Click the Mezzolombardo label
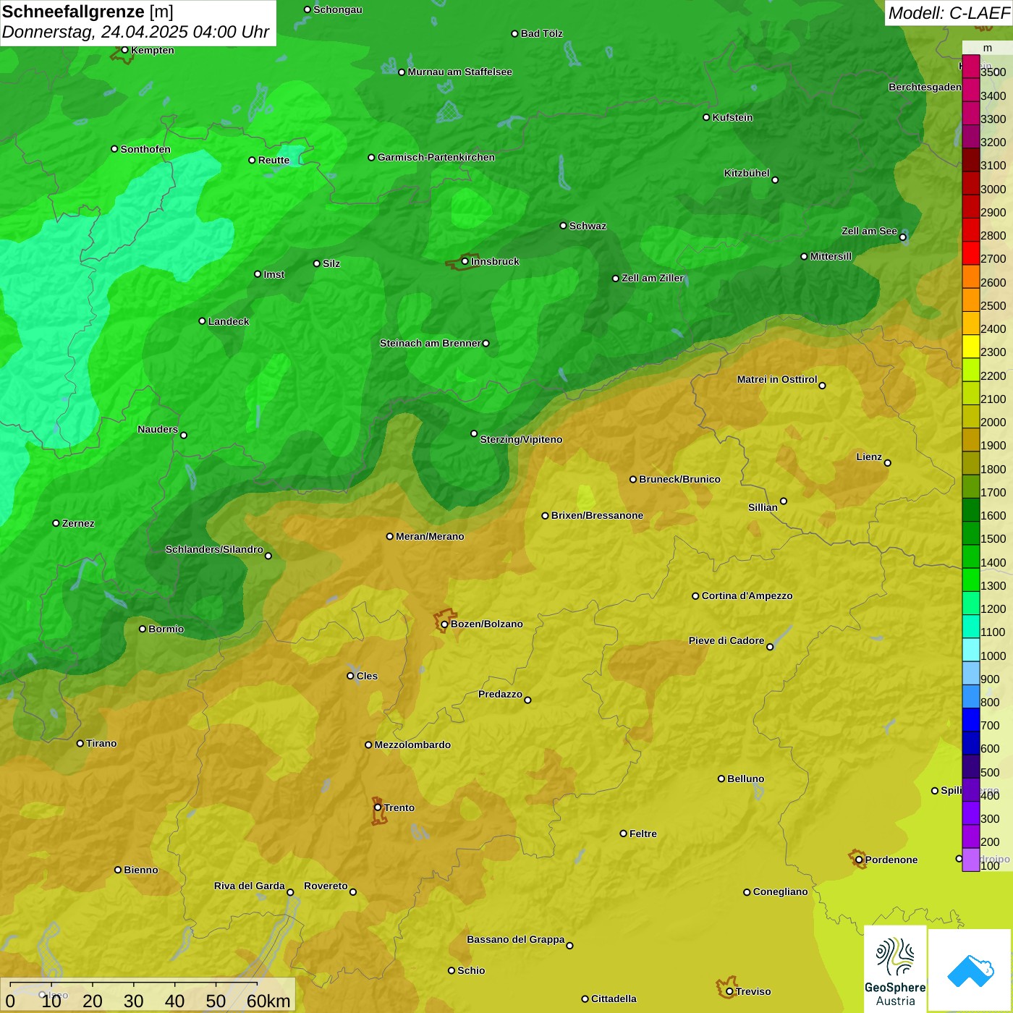Screen dimensions: 1013x1013 412,745
